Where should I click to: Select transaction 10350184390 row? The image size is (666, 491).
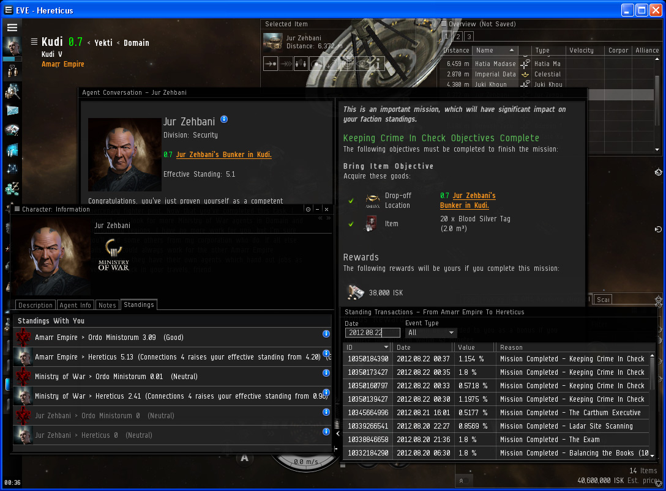496,359
